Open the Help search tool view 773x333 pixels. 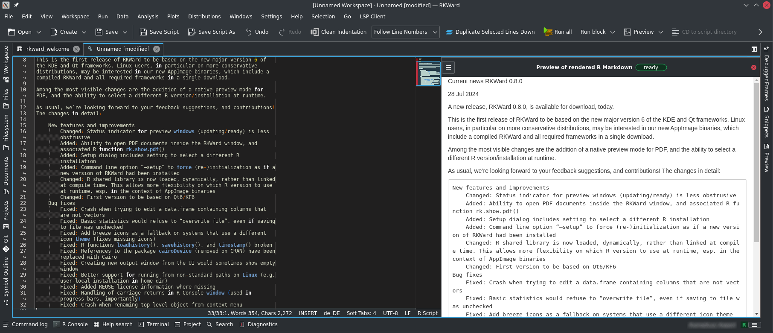[113, 324]
